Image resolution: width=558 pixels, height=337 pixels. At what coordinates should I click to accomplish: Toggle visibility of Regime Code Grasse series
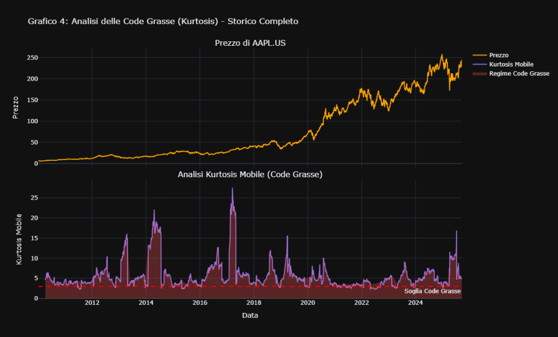(x=518, y=73)
